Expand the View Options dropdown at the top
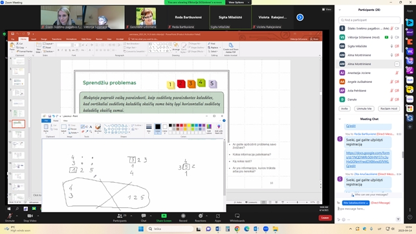This screenshot has width=416, height=234. click(238, 3)
